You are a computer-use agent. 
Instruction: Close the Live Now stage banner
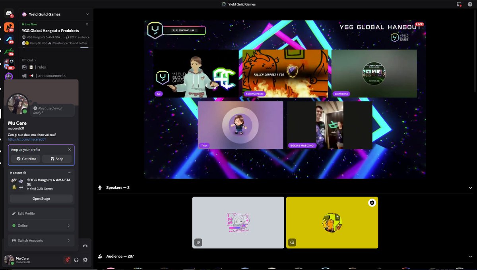pyautogui.click(x=87, y=24)
